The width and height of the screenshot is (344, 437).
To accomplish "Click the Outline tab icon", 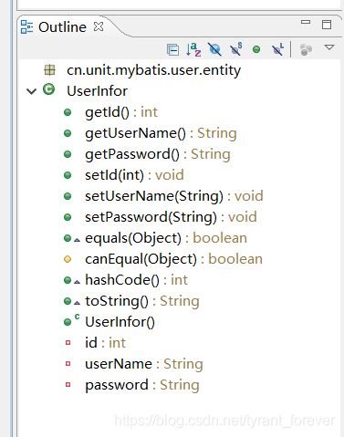I will click(x=26, y=27).
